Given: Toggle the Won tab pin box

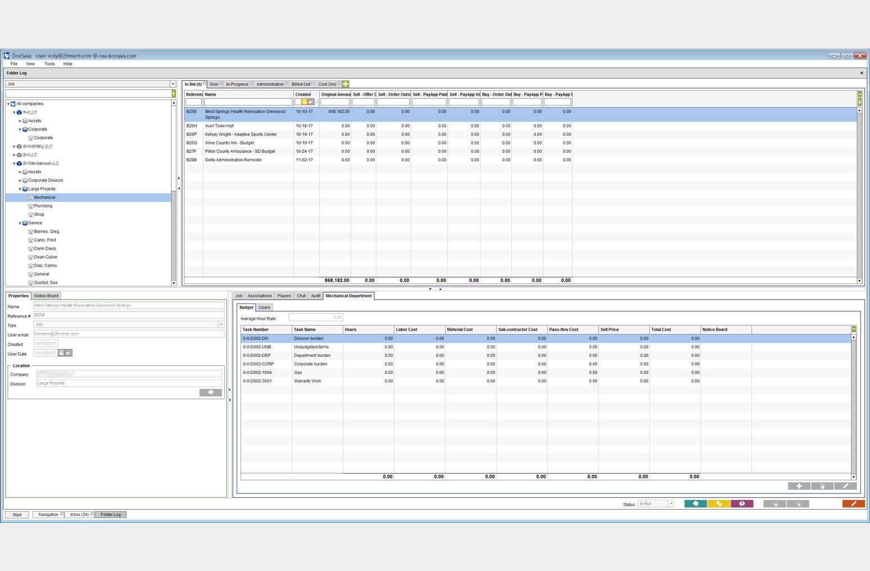Looking at the screenshot, I should tap(221, 83).
